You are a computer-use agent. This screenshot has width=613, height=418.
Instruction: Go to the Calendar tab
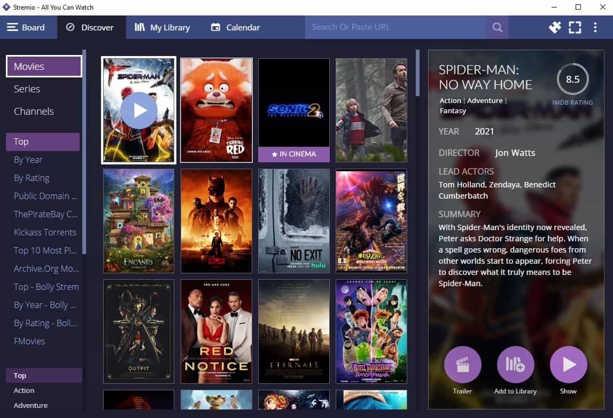[236, 27]
